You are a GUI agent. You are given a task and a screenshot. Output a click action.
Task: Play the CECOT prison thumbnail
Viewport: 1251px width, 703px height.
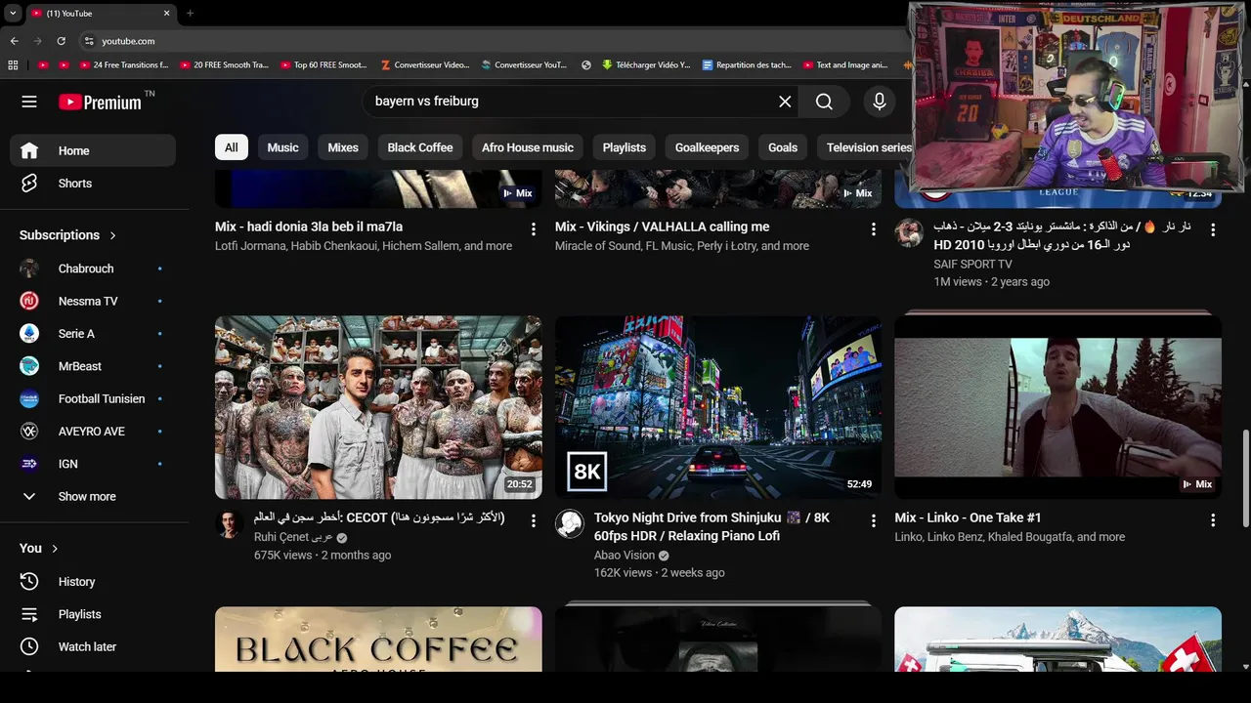pyautogui.click(x=378, y=407)
